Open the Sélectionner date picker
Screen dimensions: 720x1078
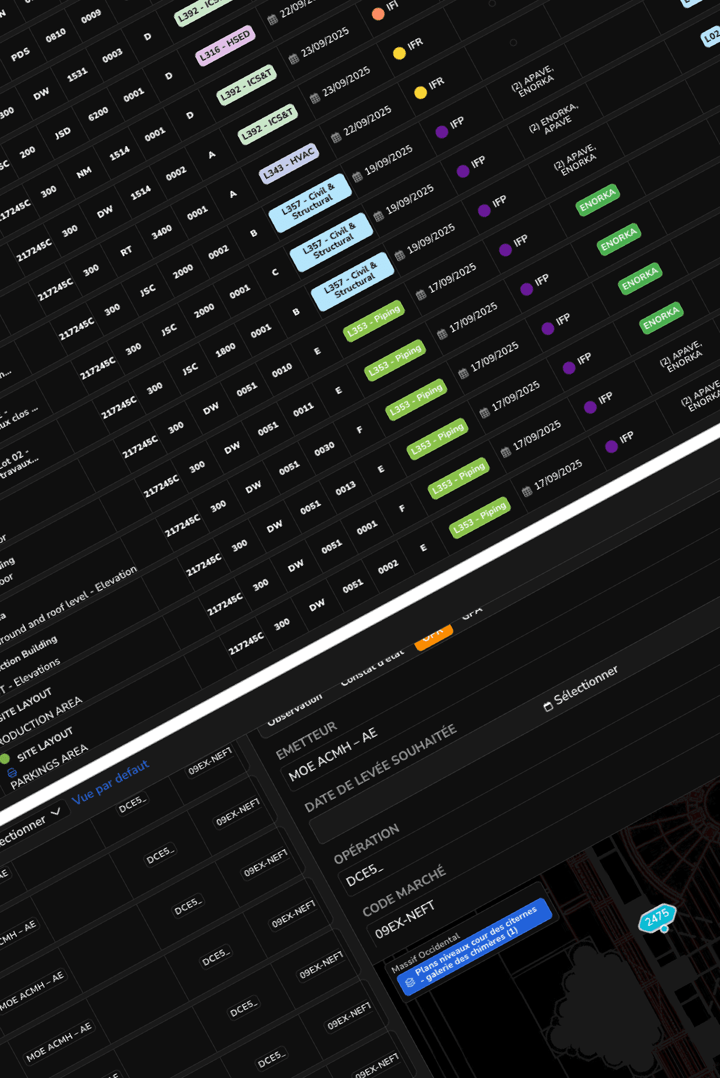[581, 688]
